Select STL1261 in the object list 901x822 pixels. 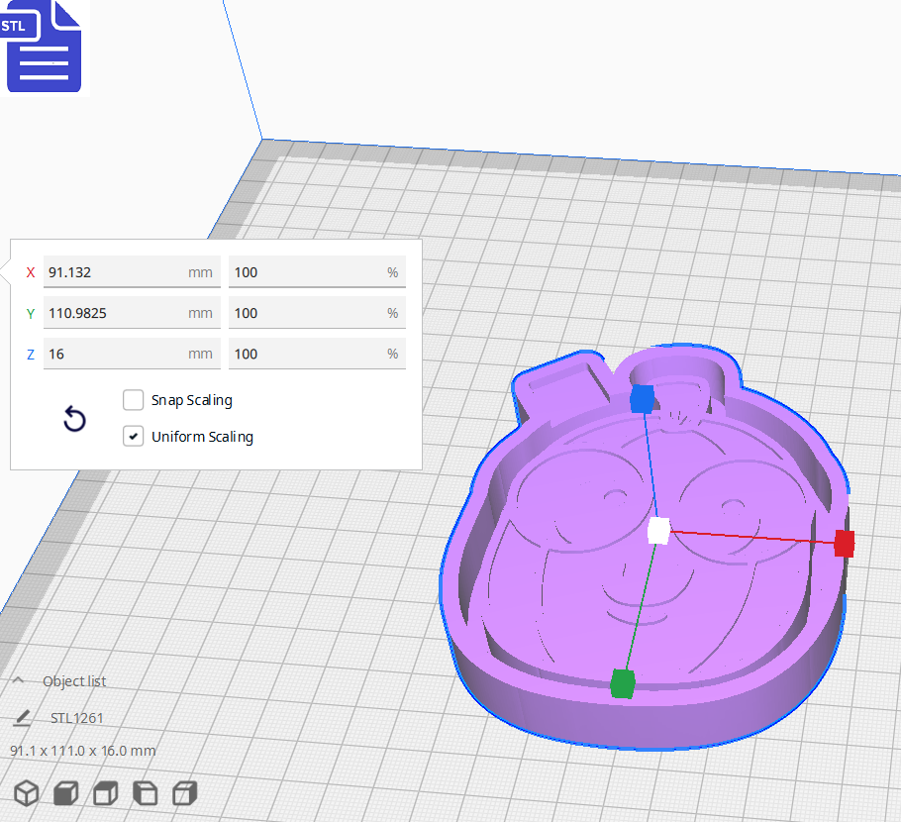(77, 717)
